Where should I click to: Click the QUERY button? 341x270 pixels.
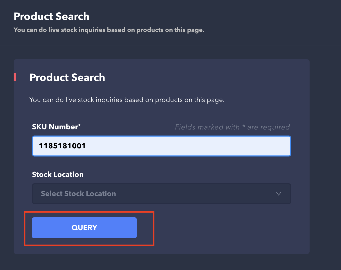[x=84, y=228]
